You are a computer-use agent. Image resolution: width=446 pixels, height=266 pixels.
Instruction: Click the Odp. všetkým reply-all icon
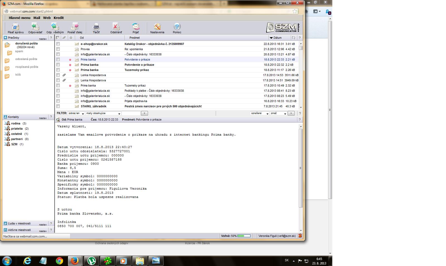55,27
